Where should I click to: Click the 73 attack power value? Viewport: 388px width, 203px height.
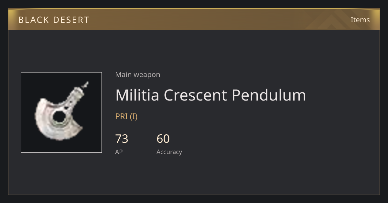[x=122, y=139]
